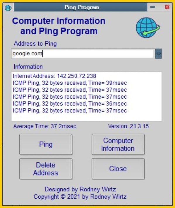Click the Version 21.3.15 label
This screenshot has width=175, height=208.
click(x=128, y=126)
